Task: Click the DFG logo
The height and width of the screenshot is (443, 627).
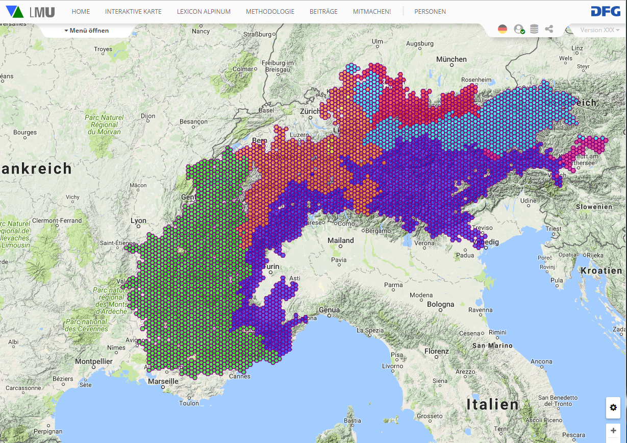Action: 606,12
